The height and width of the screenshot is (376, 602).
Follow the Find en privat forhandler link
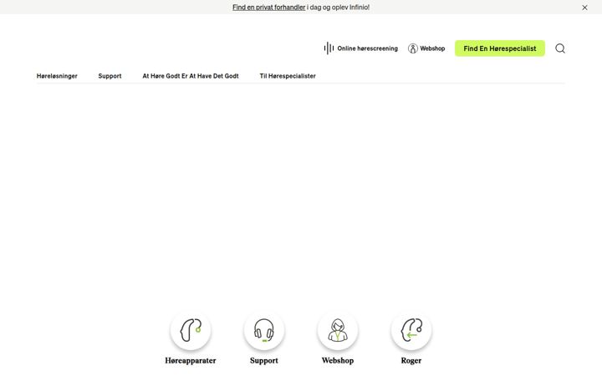coord(268,8)
